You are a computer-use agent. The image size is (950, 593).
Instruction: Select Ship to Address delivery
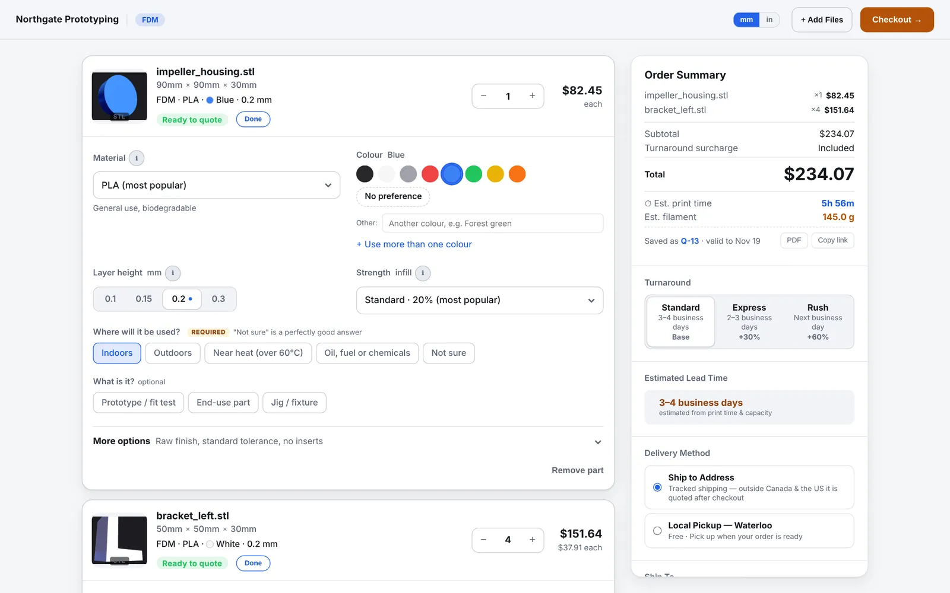749,487
